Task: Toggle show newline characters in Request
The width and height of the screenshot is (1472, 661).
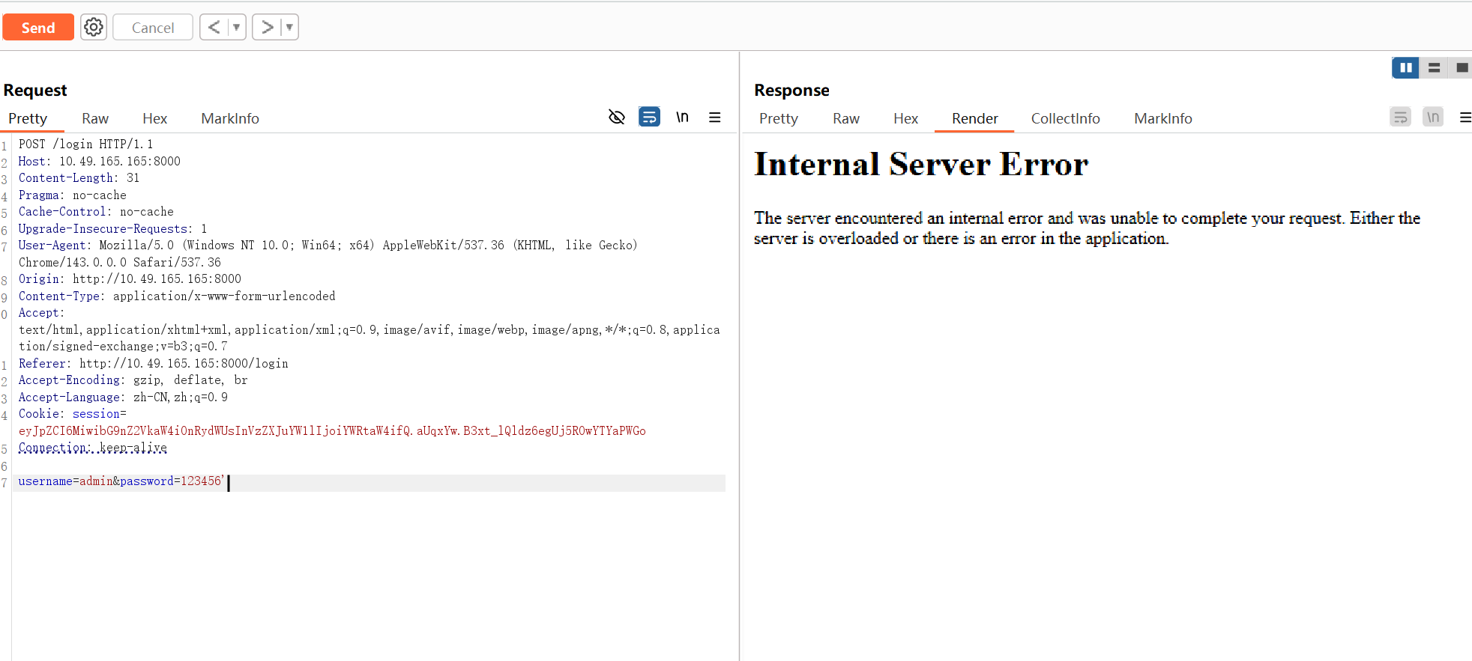Action: tap(682, 118)
